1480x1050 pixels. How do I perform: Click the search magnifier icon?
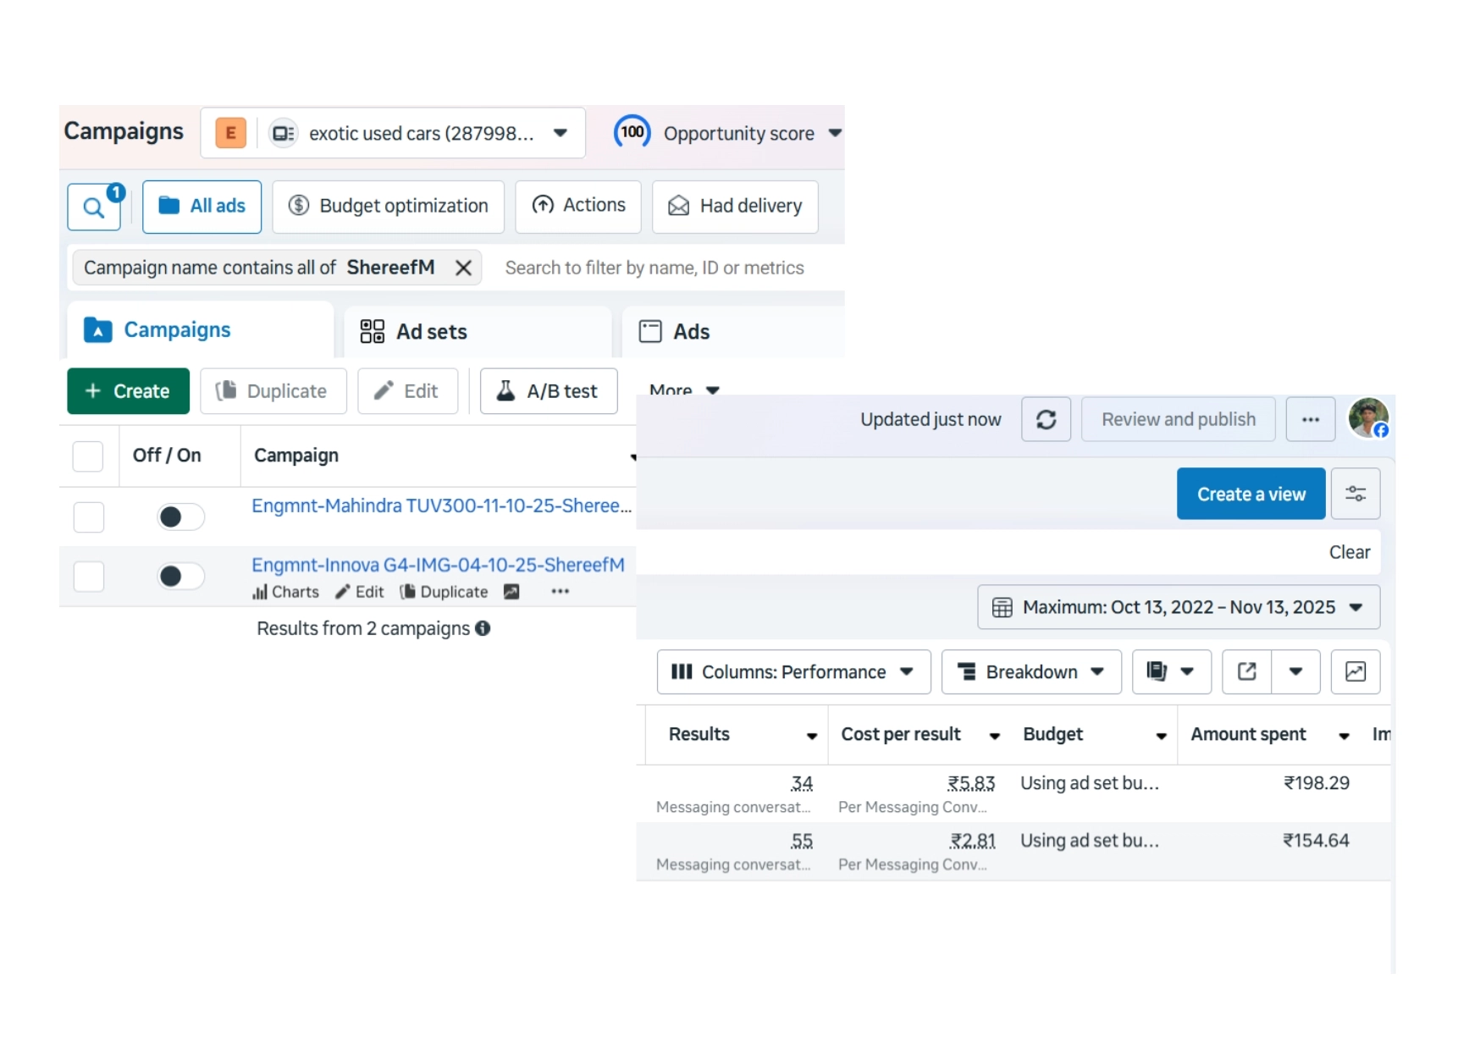pos(93,207)
